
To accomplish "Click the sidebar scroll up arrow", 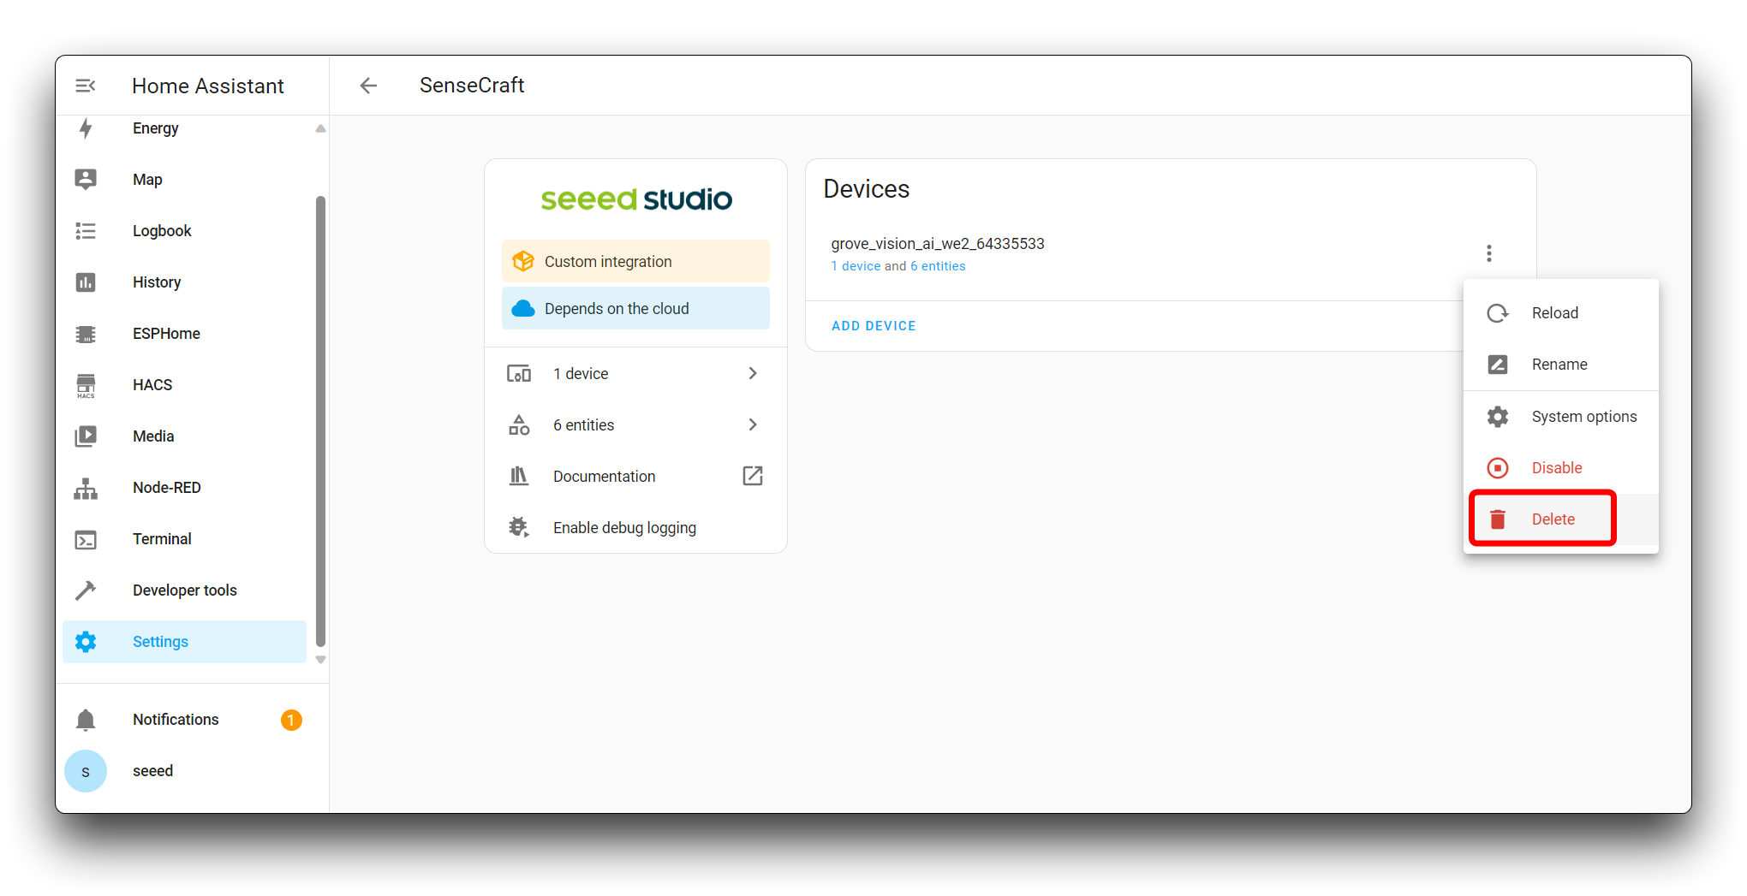I will click(x=320, y=128).
